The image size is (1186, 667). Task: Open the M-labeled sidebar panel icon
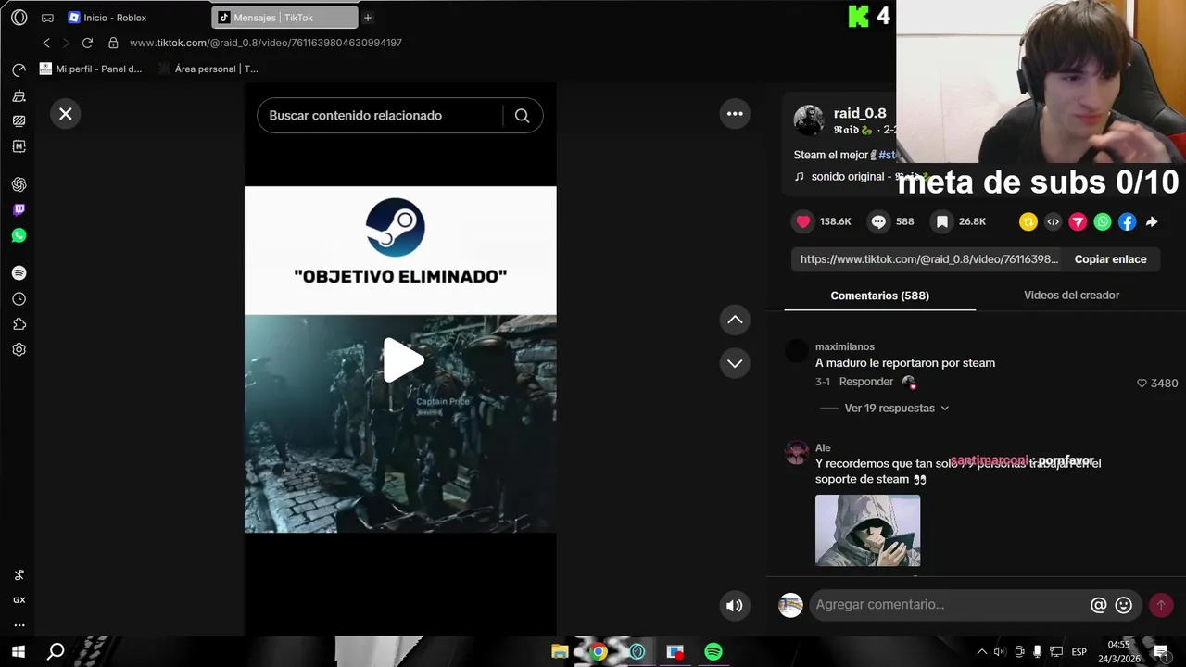(x=19, y=146)
